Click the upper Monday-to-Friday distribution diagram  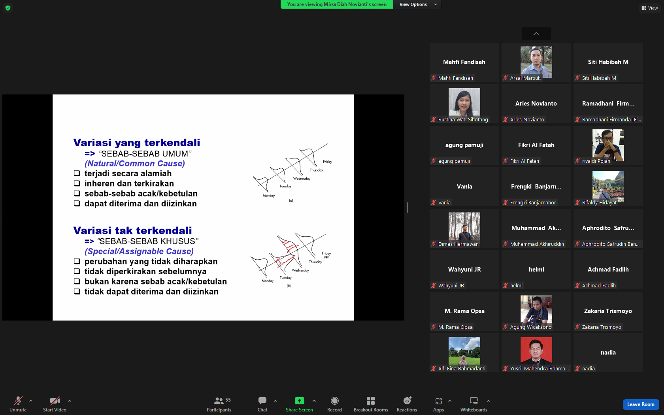pos(292,173)
